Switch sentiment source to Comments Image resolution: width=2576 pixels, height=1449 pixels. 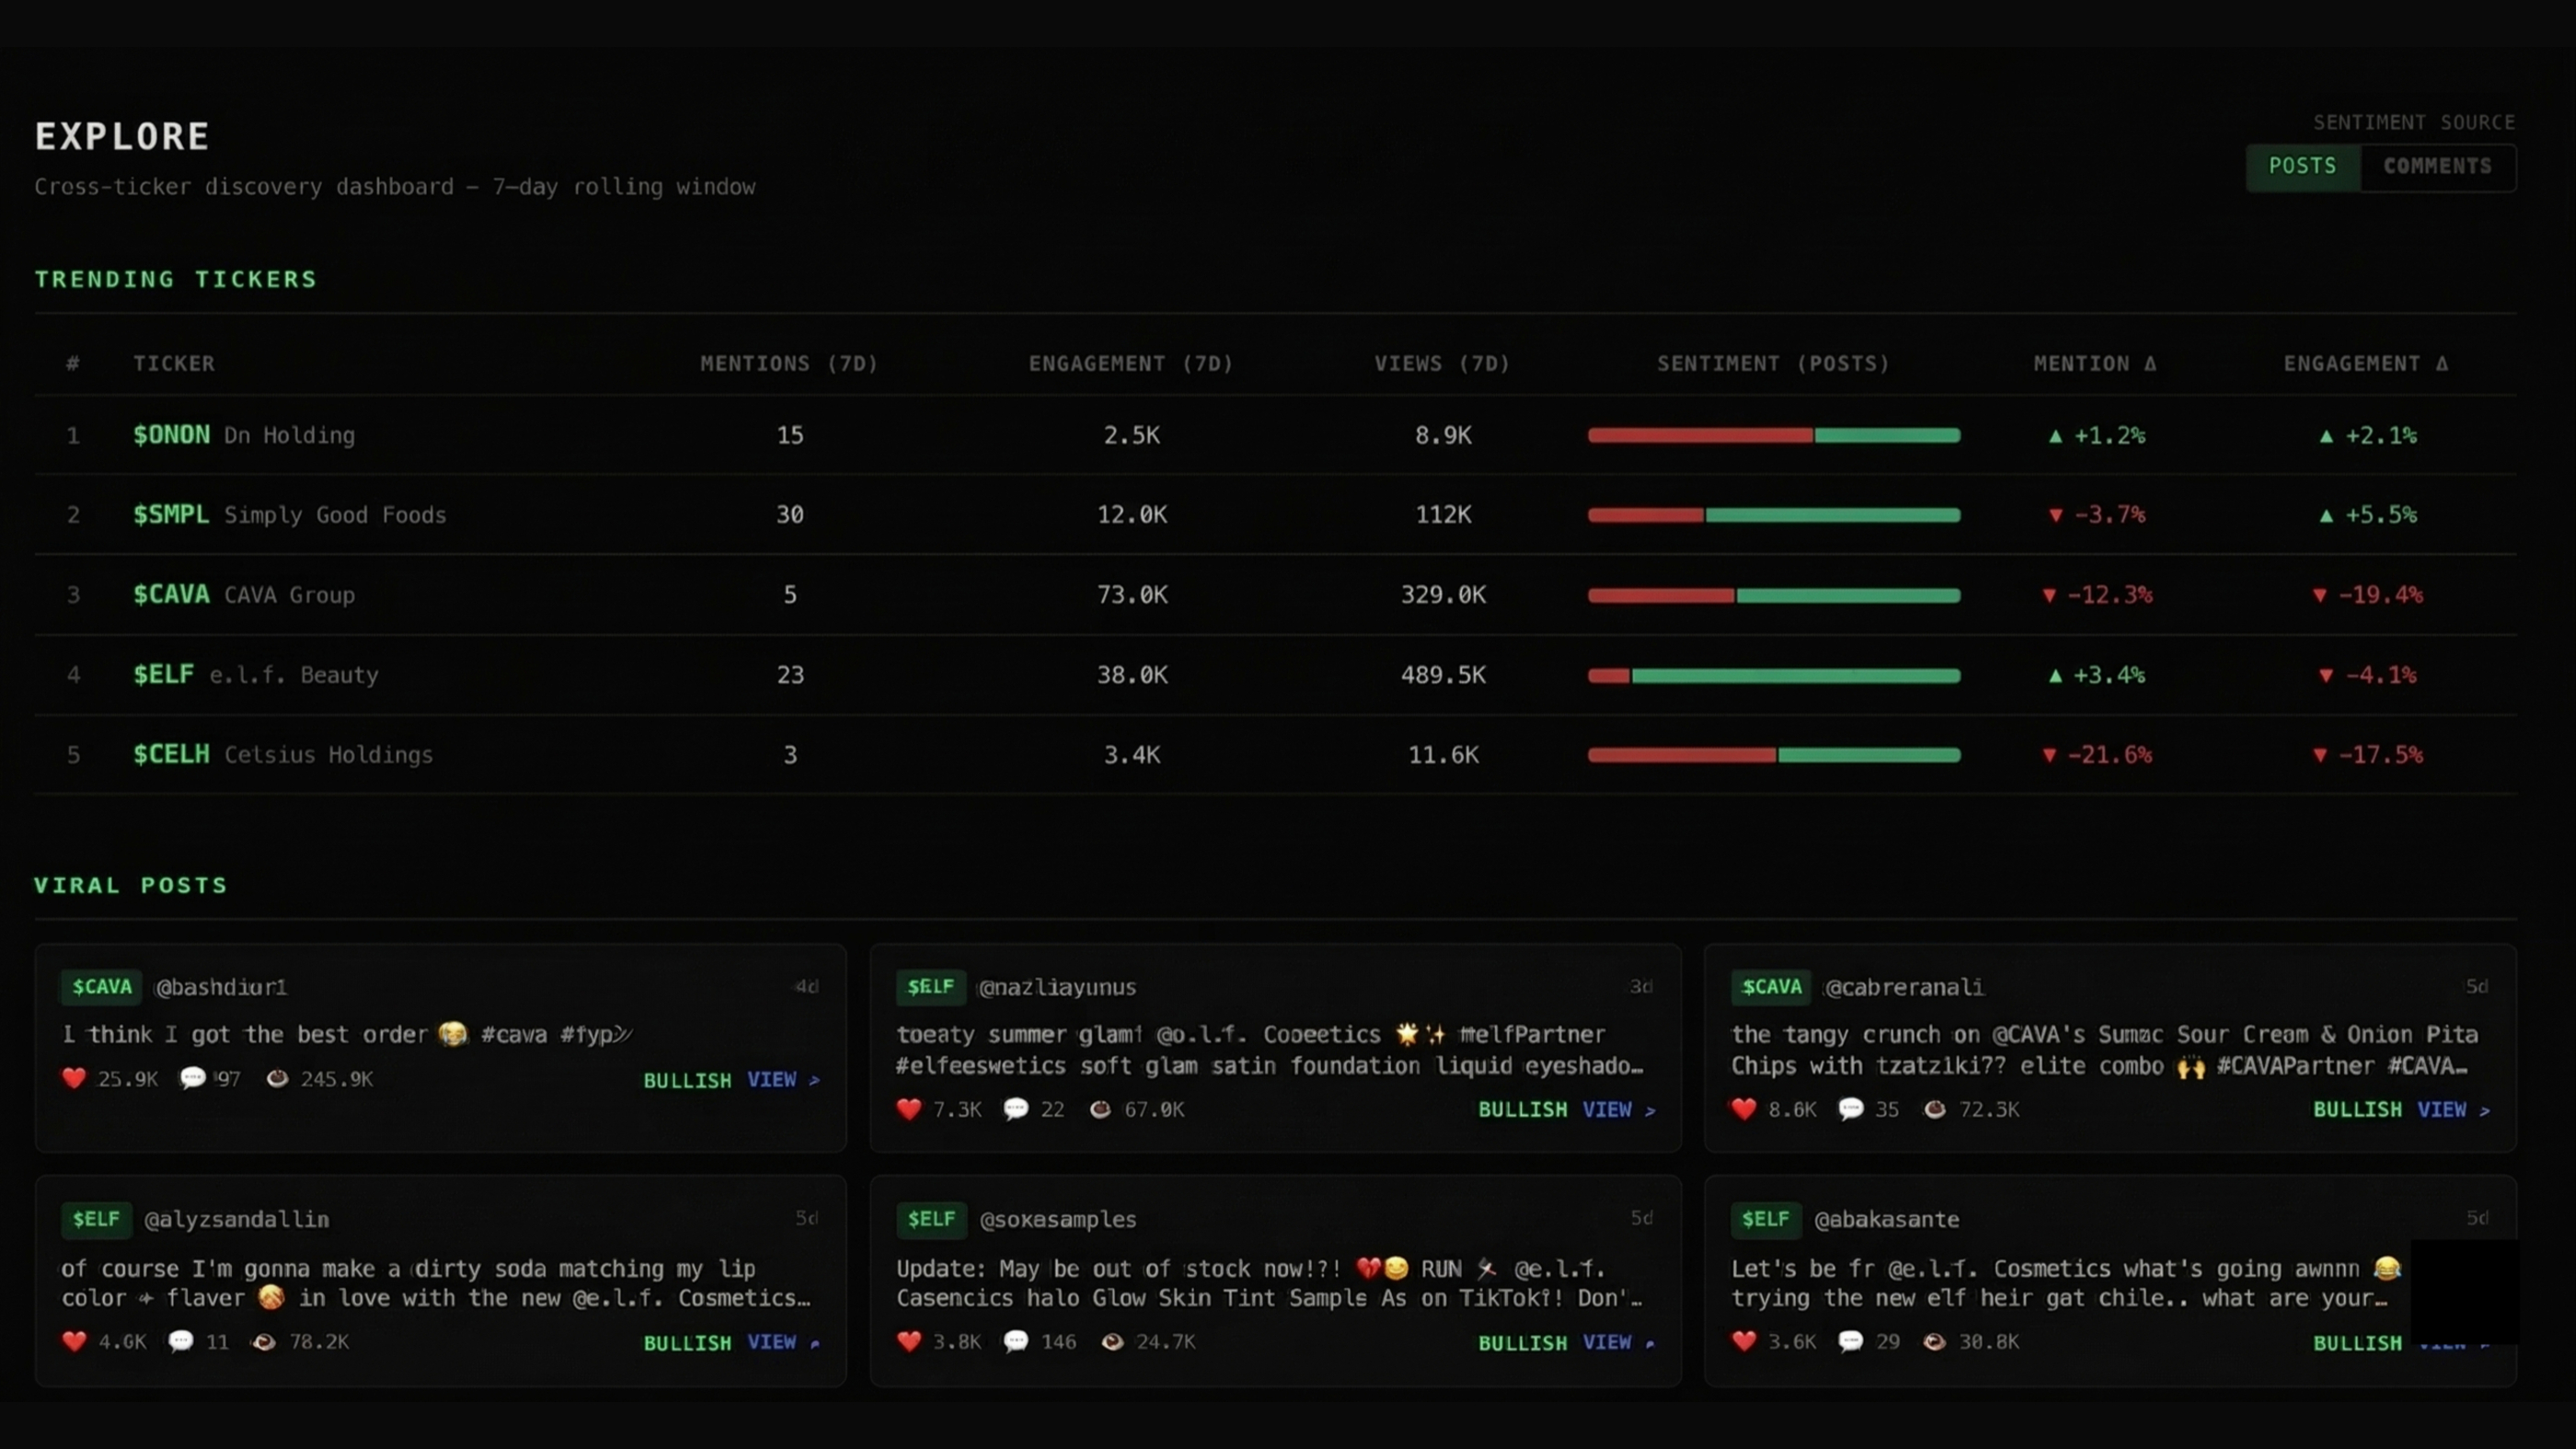point(2437,166)
